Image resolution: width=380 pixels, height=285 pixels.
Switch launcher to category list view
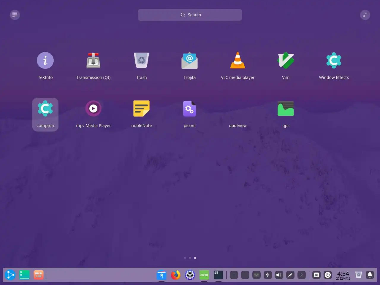[x=15, y=15]
